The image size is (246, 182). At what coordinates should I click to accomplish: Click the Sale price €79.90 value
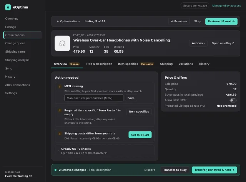coord(231,84)
